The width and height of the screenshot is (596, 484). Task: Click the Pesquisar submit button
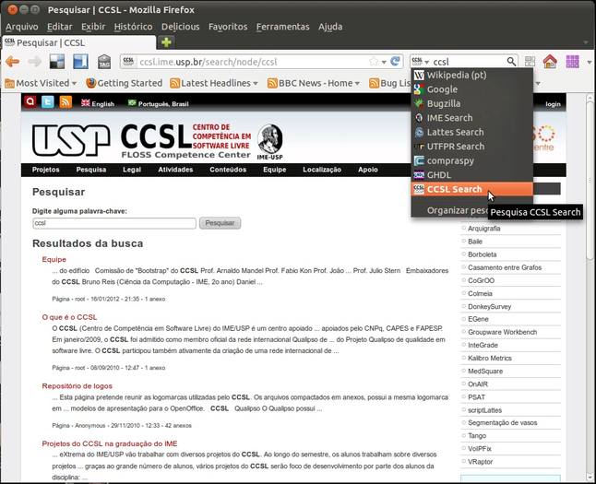pos(220,223)
